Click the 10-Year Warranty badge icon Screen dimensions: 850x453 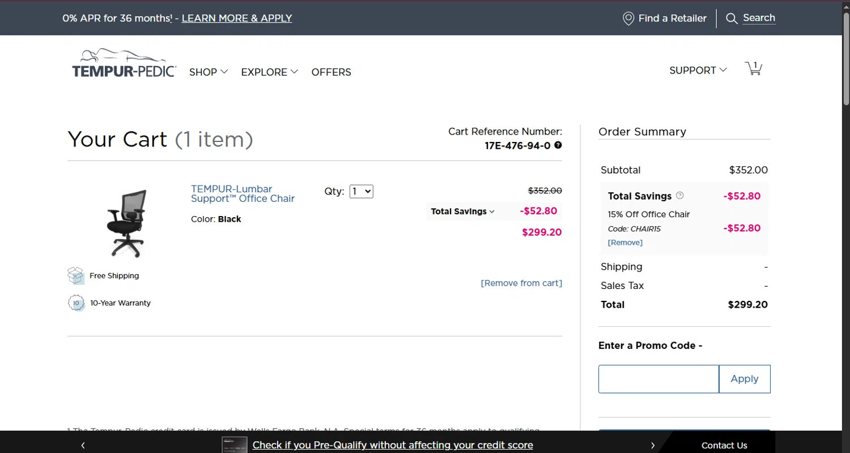(76, 303)
